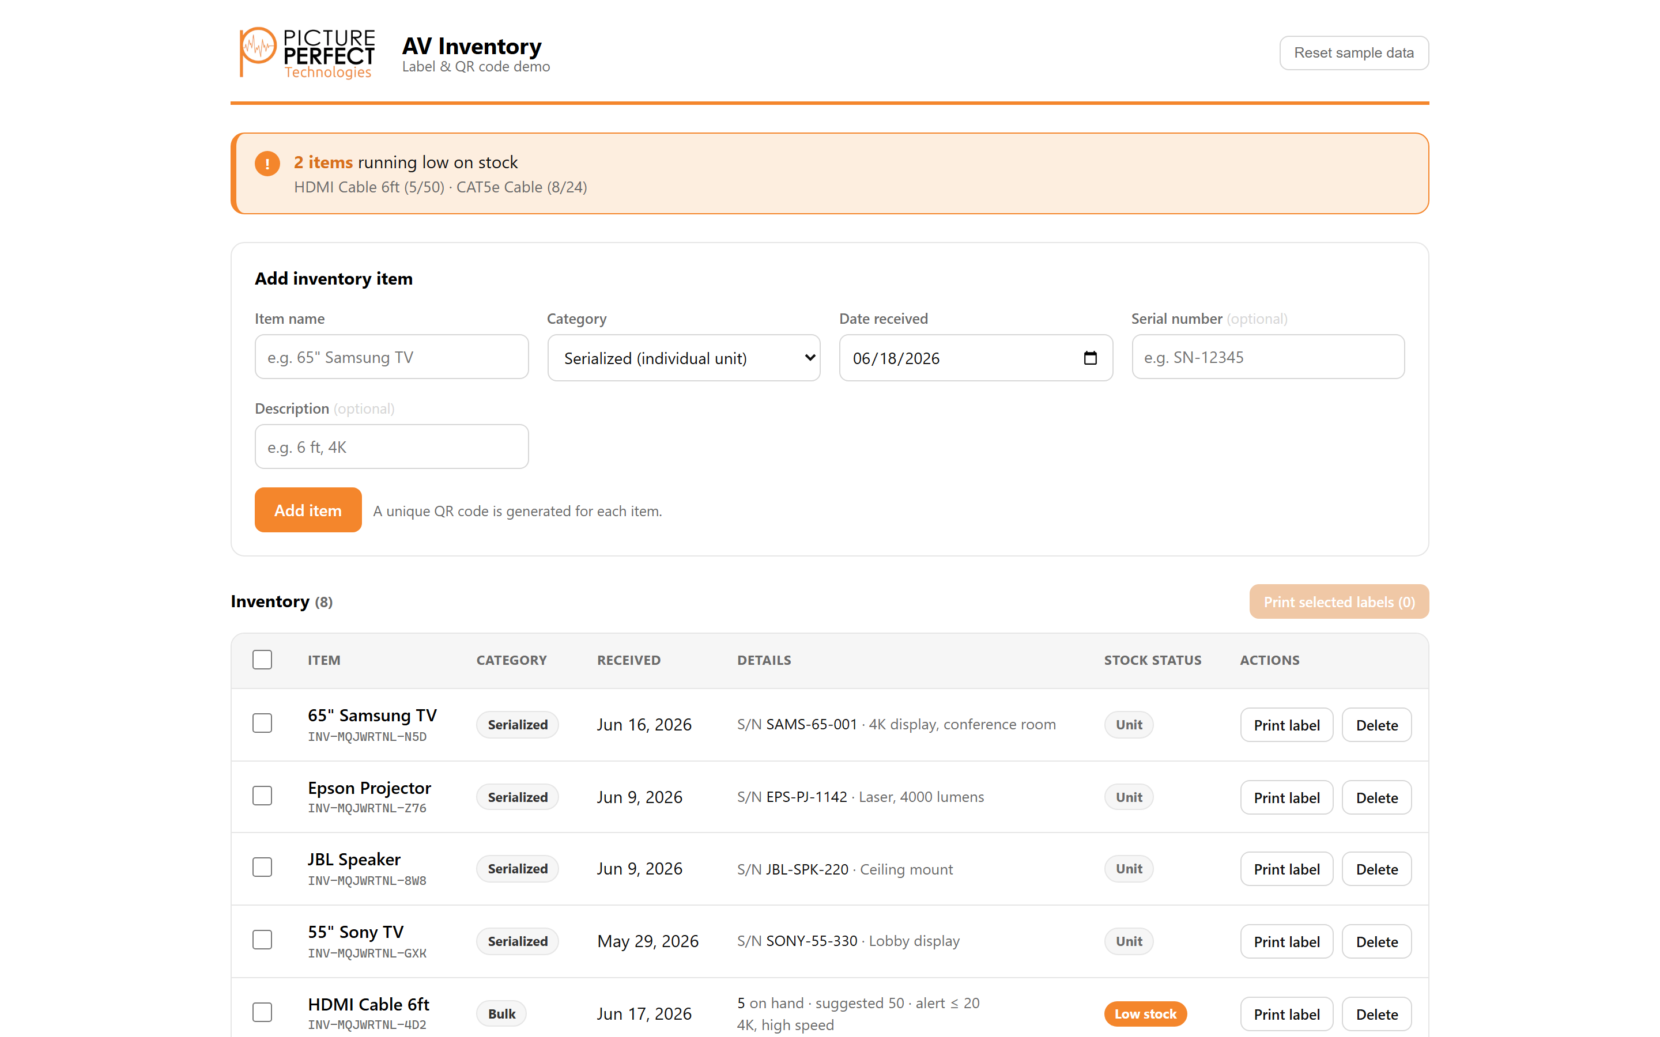1660x1037 pixels.
Task: Click the Picture Perfect Technologies logo
Action: 307,53
